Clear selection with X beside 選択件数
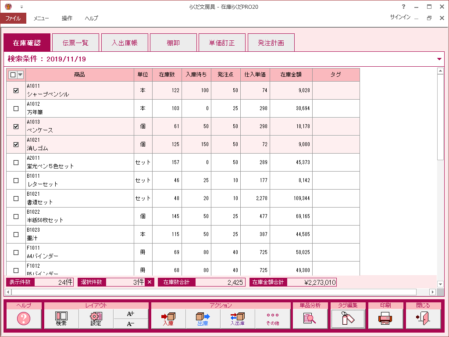Image resolution: width=449 pixels, height=337 pixels. point(150,282)
